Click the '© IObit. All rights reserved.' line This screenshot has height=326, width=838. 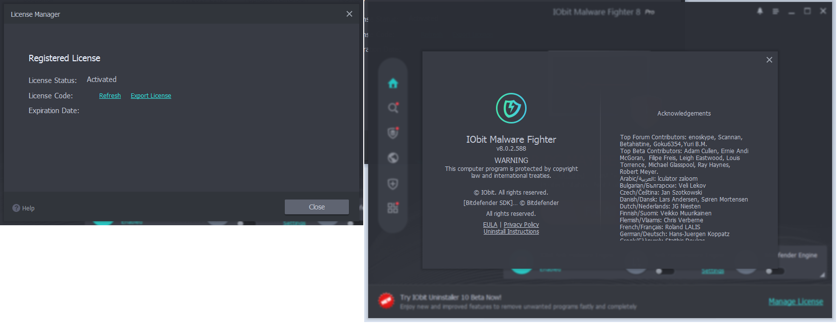click(x=511, y=193)
